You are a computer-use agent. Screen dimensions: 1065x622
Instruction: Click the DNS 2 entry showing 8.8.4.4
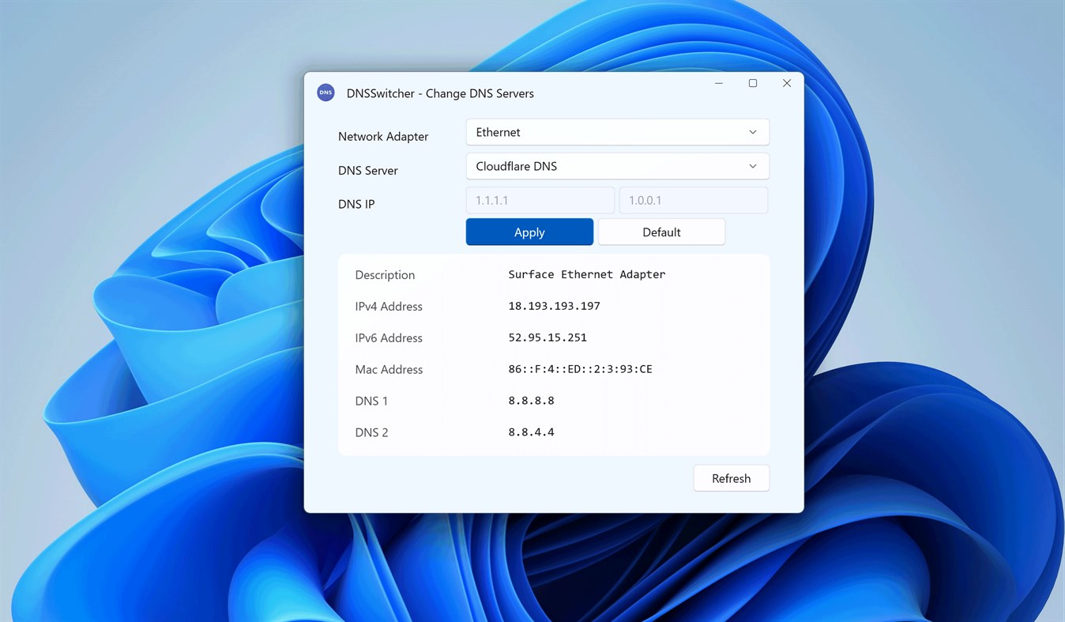tap(531, 432)
